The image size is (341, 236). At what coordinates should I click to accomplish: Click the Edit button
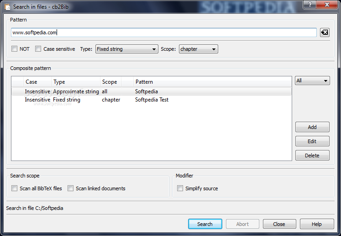tap(312, 141)
